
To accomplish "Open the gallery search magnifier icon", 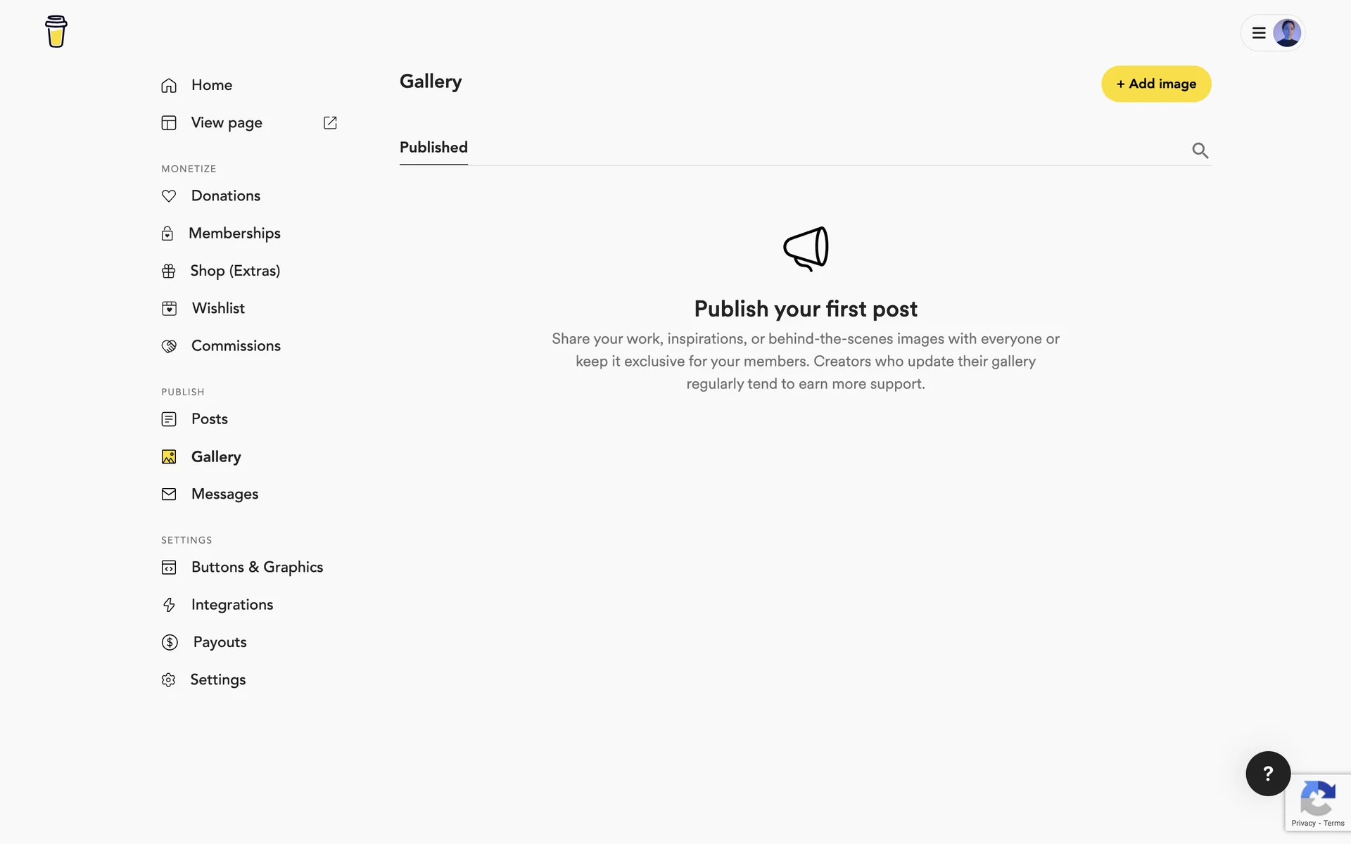I will tap(1200, 151).
